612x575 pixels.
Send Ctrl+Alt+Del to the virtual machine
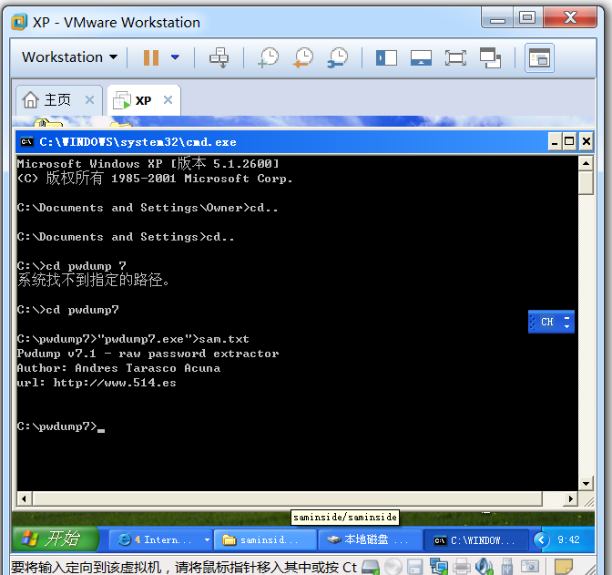(219, 57)
